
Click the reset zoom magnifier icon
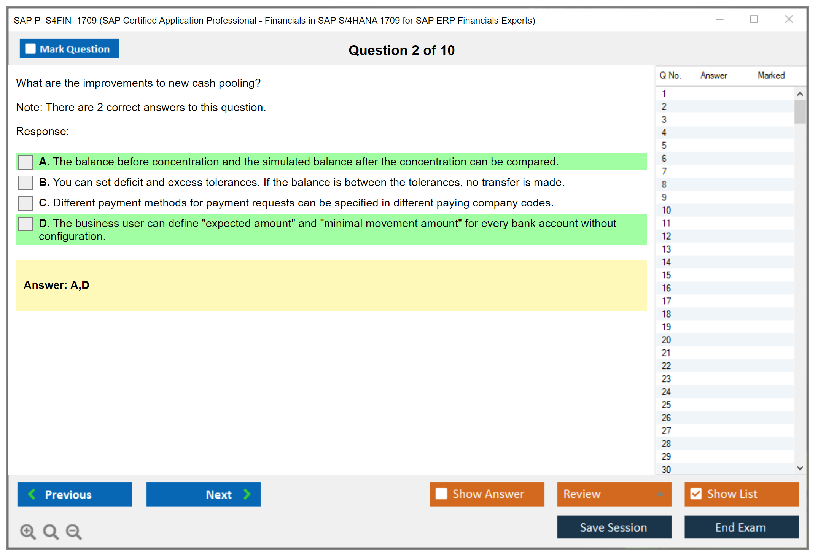pos(51,531)
